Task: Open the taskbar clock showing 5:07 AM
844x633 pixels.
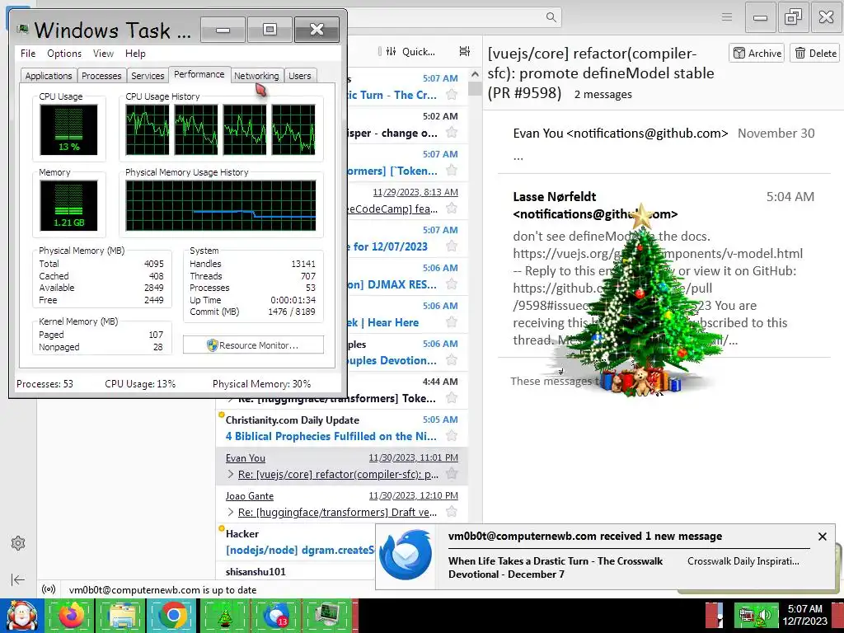Action: pyautogui.click(x=804, y=615)
